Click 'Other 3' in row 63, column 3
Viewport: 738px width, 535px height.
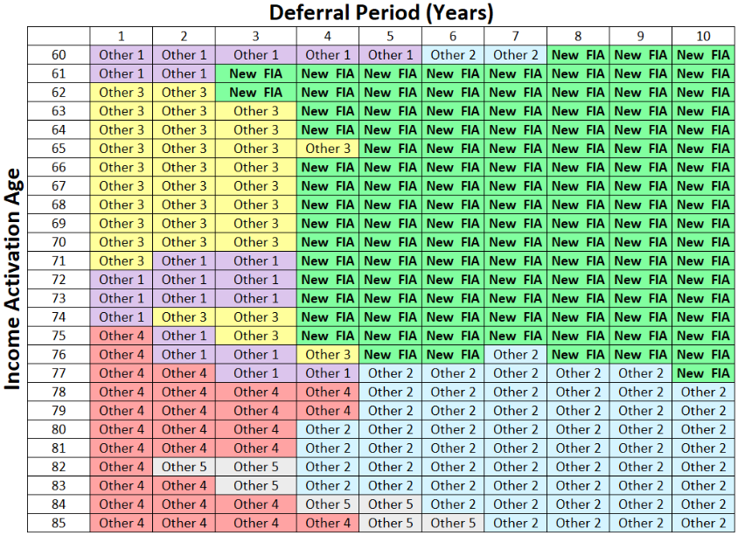pos(256,111)
